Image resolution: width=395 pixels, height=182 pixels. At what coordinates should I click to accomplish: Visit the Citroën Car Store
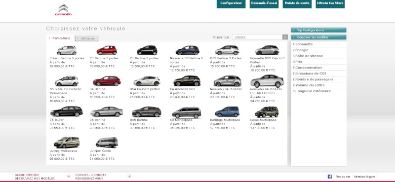click(x=330, y=3)
